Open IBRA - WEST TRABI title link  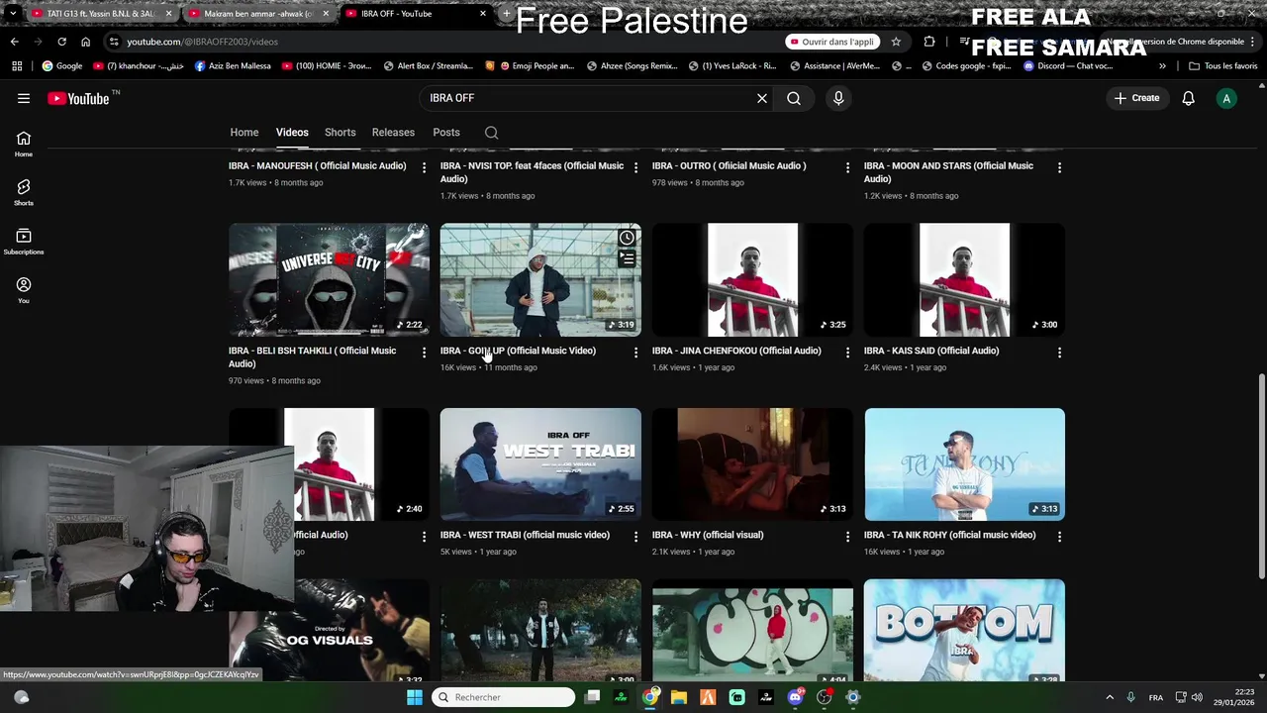coord(525,535)
